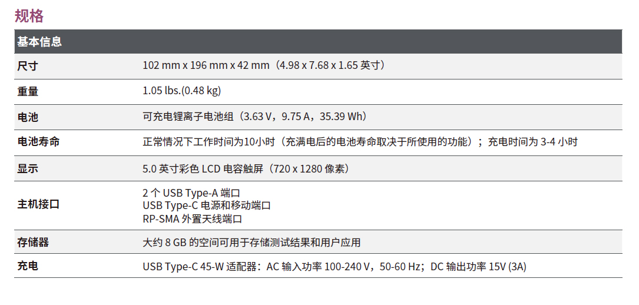Click the 尺寸 row label
639x305 pixels.
click(28, 66)
